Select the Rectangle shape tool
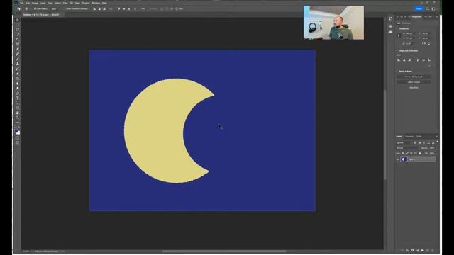Image resolution: width=454 pixels, height=255 pixels. tap(17, 108)
